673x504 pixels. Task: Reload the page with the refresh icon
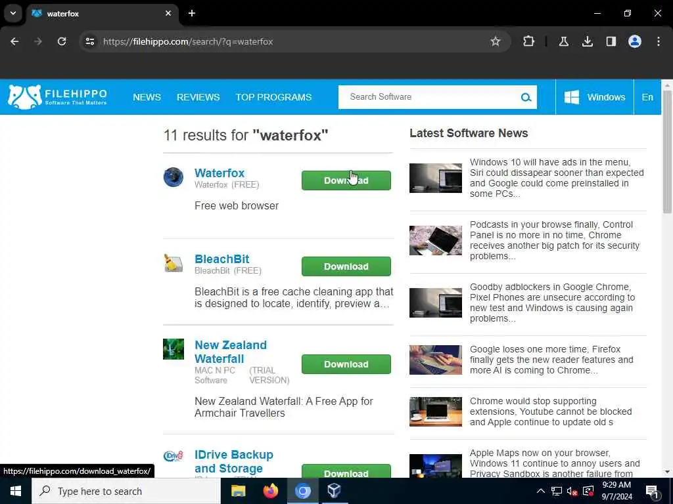pyautogui.click(x=62, y=41)
